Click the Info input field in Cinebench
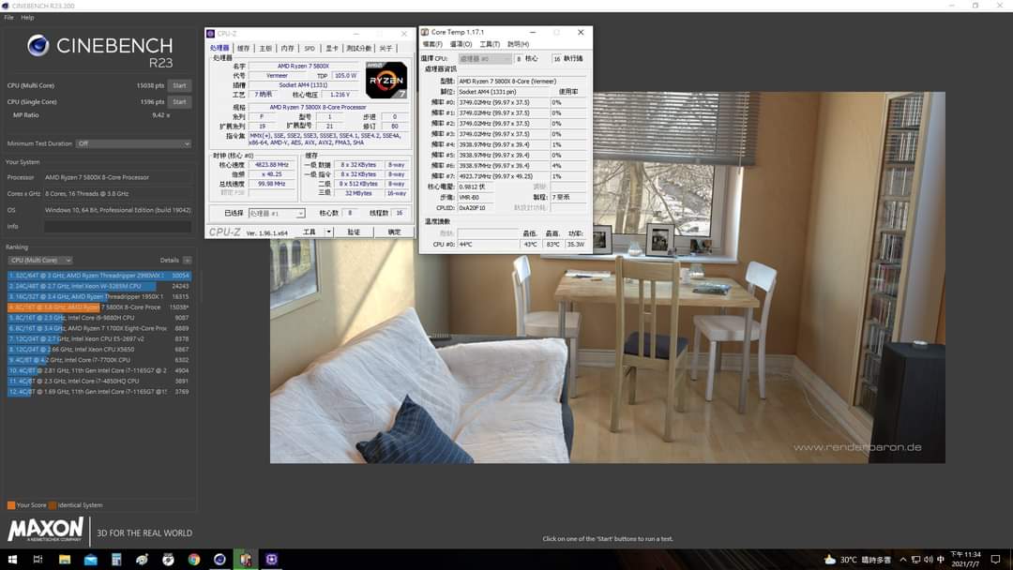1013x570 pixels. [x=117, y=227]
